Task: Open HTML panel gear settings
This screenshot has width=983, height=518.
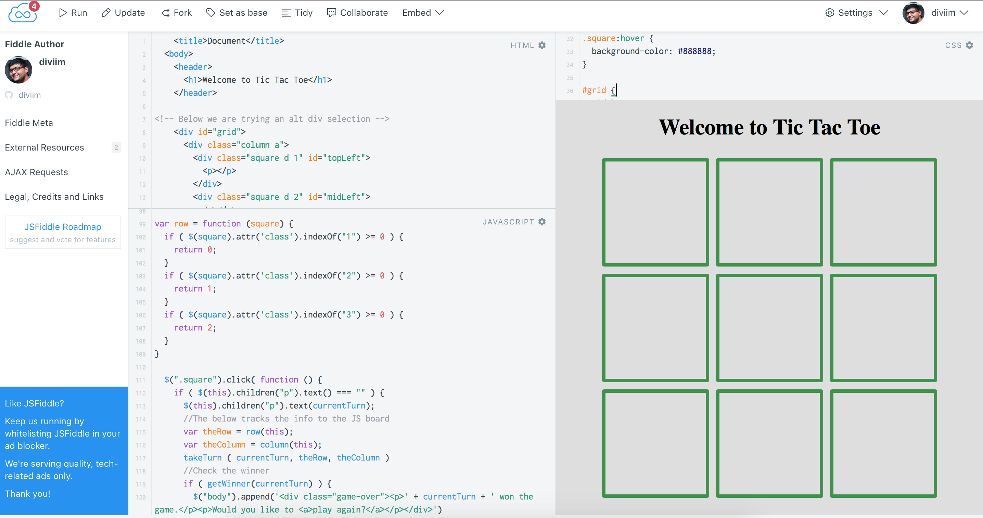Action: pos(542,45)
